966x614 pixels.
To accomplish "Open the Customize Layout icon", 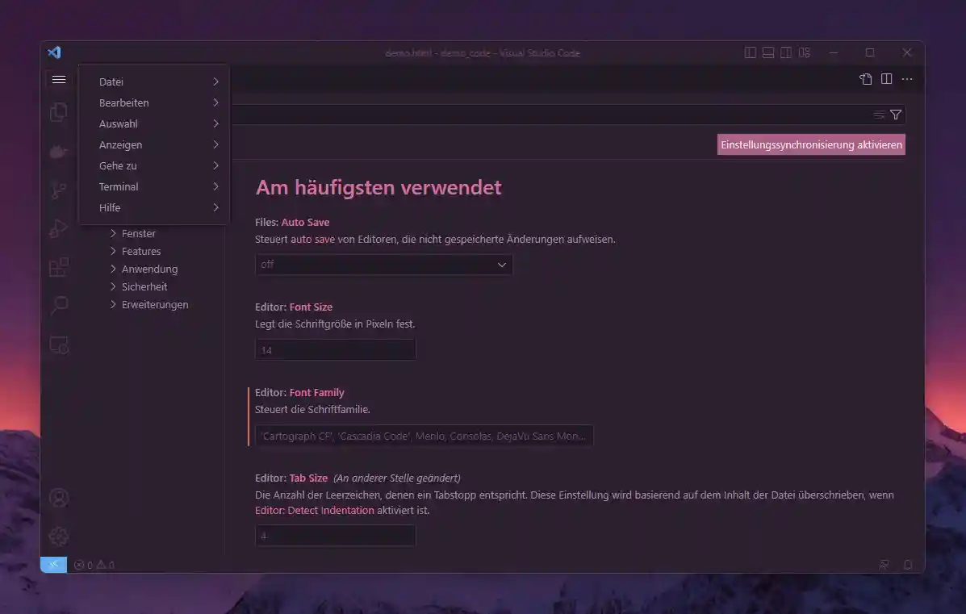I will point(804,53).
